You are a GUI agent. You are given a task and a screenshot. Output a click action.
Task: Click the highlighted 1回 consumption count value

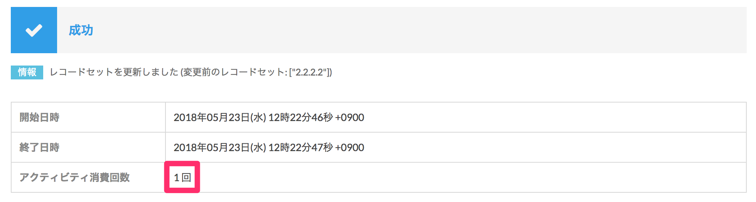pyautogui.click(x=182, y=177)
